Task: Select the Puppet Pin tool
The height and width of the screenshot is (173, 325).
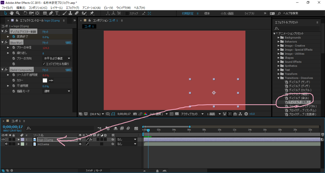Action: 92,13
